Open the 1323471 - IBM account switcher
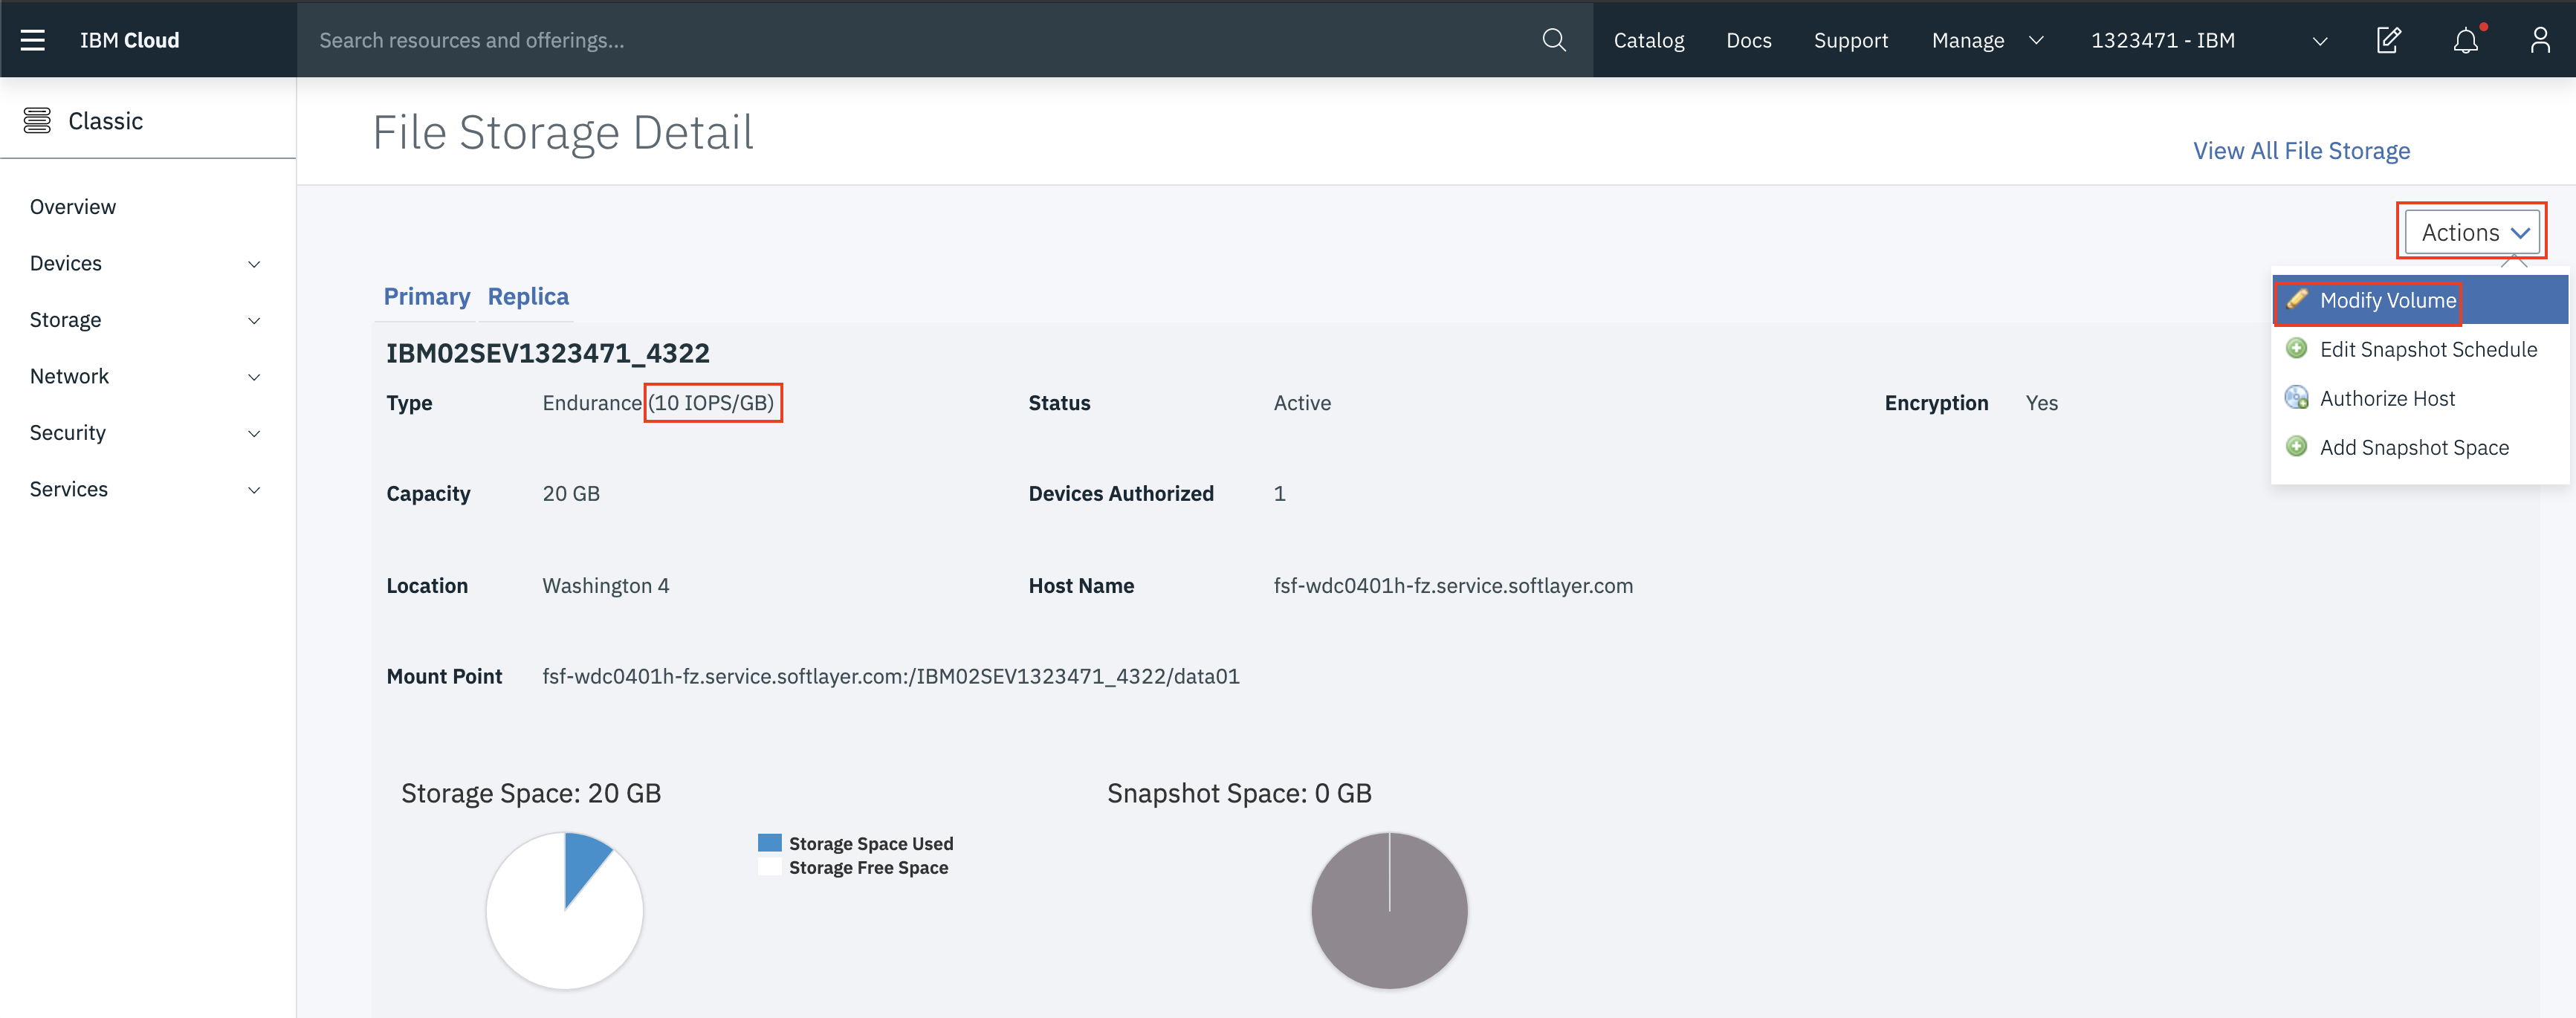 click(2209, 40)
